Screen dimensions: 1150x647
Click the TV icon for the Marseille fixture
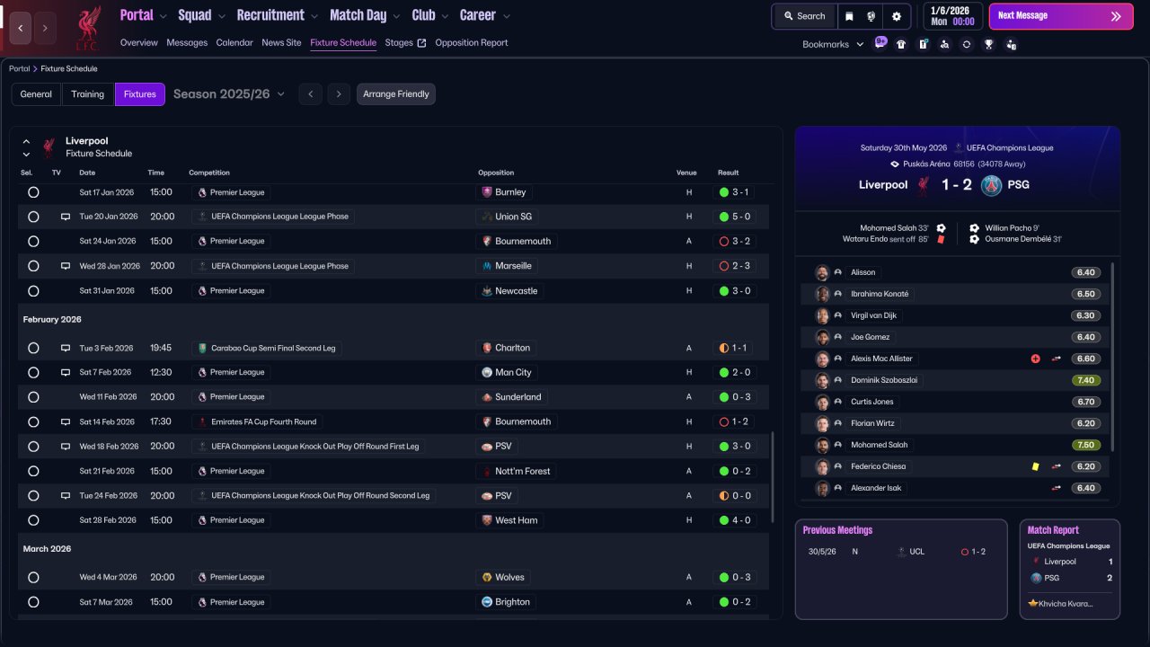click(x=66, y=266)
